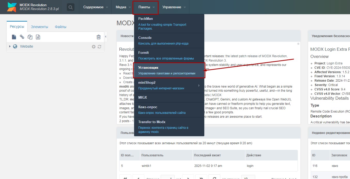Click the new static resource icon

38,37
